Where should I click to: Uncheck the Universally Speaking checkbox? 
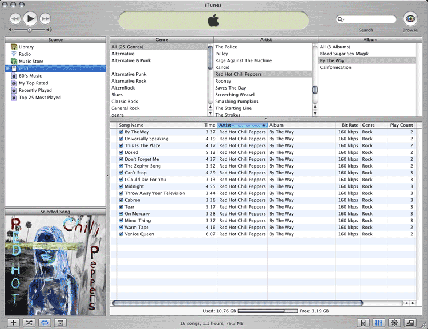click(x=121, y=139)
